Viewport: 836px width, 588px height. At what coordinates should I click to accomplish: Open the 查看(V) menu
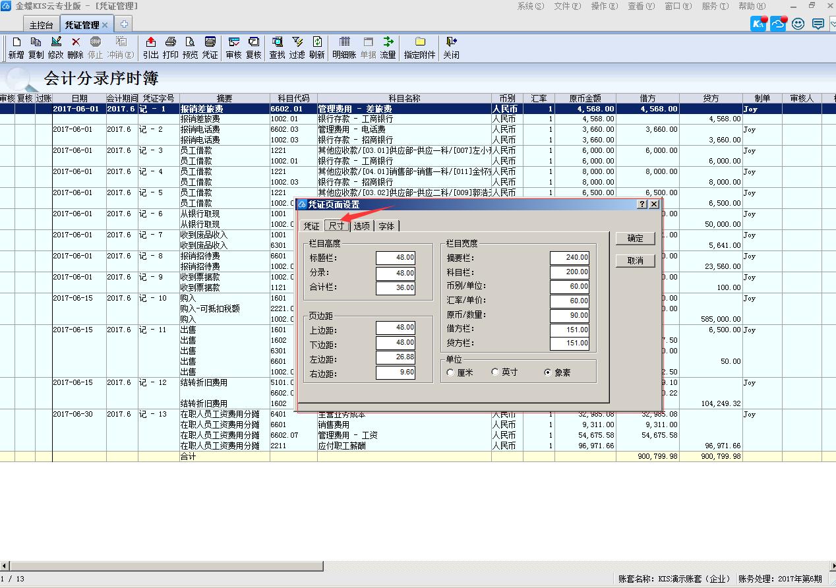tap(640, 6)
